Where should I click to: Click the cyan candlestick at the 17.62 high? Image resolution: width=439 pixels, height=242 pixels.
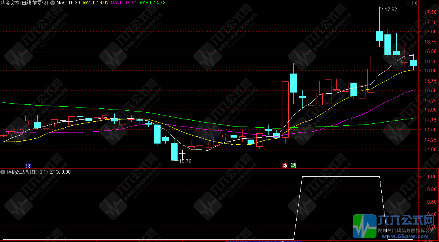click(x=379, y=36)
